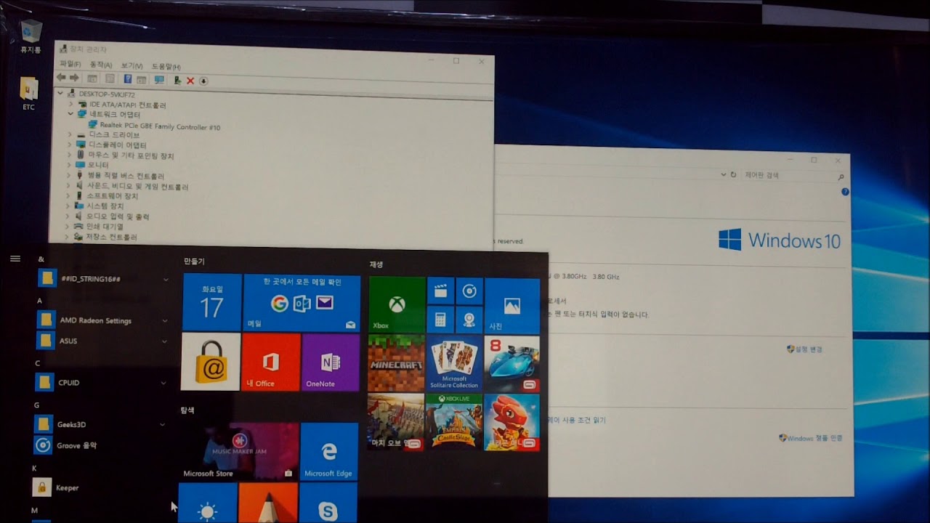Click the Update driver icon in Device Manager
Viewport: 930px width, 523px height.
pos(177,80)
